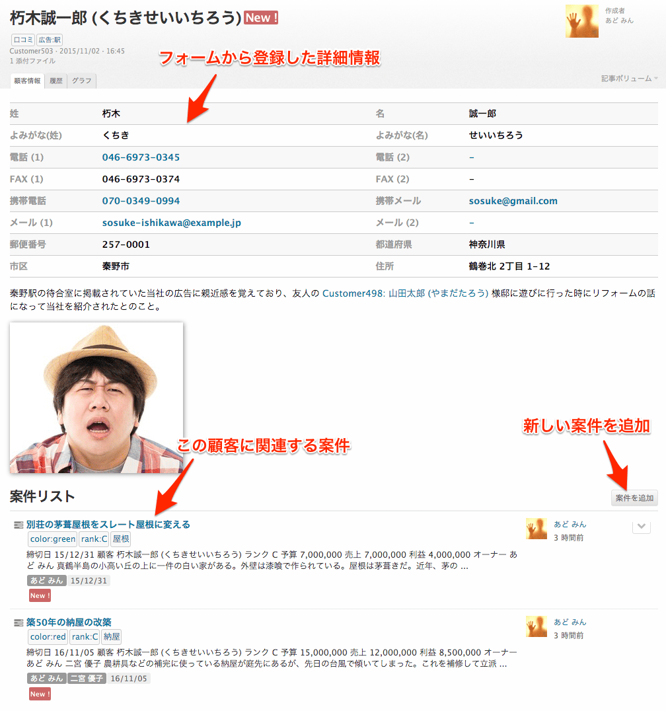Open the 記事ボリューム dropdown
The image size is (666, 711).
click(629, 79)
